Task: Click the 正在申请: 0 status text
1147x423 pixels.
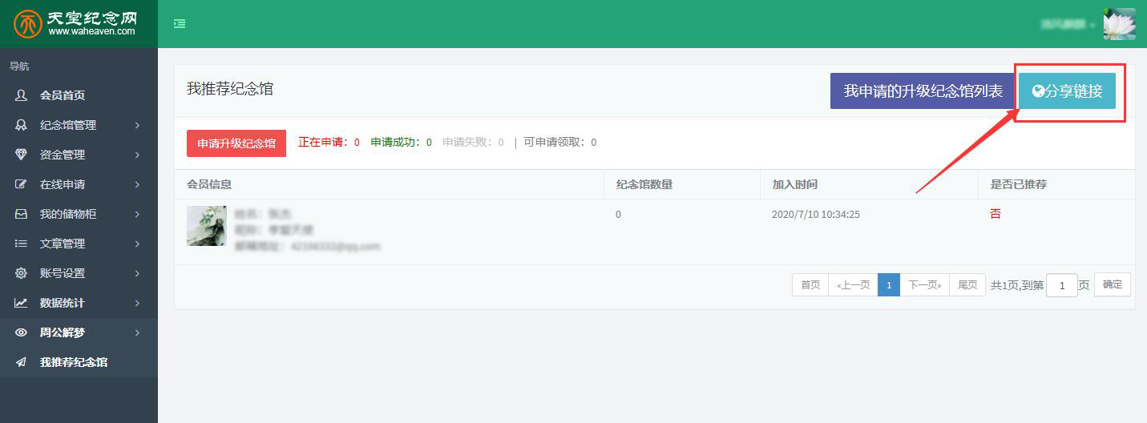Action: (x=329, y=143)
